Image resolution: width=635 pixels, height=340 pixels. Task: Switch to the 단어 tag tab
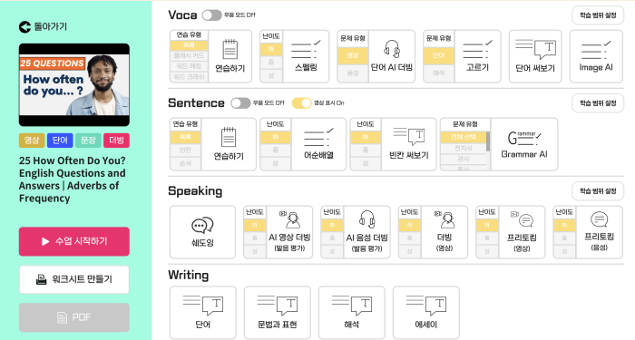coord(60,141)
